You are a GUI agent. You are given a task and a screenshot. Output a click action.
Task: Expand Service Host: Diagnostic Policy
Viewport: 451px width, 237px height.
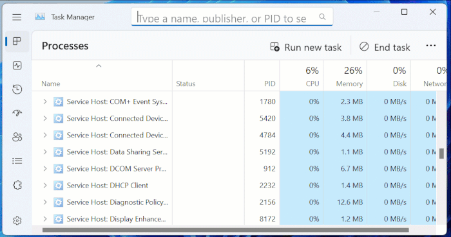point(45,202)
